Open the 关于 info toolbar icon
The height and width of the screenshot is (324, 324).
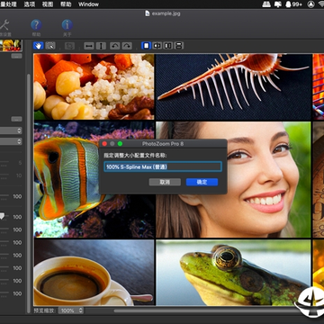(x=67, y=25)
